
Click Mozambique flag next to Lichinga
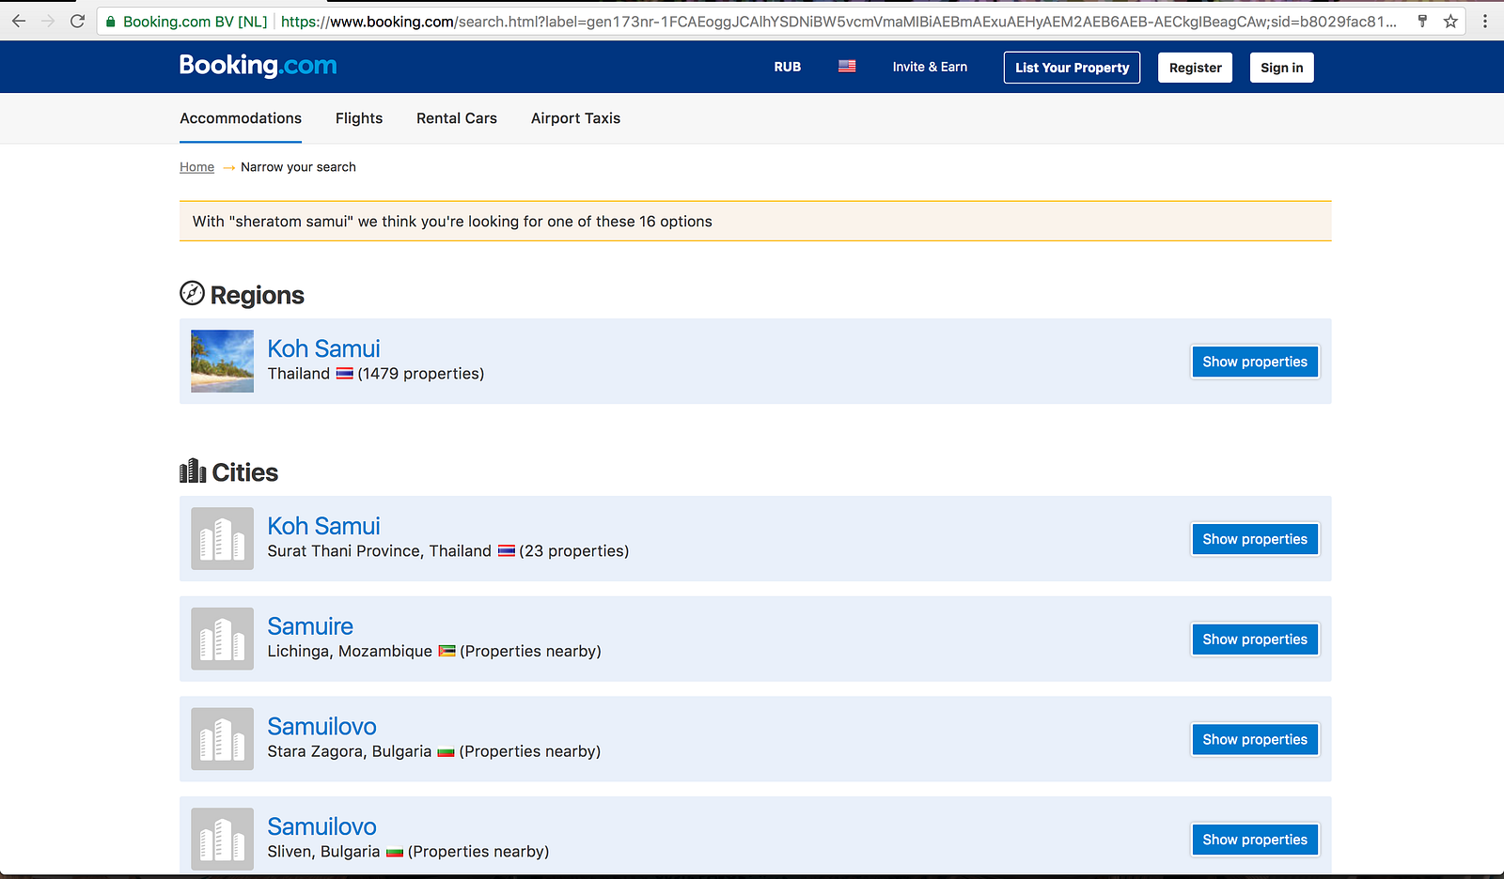(x=447, y=651)
